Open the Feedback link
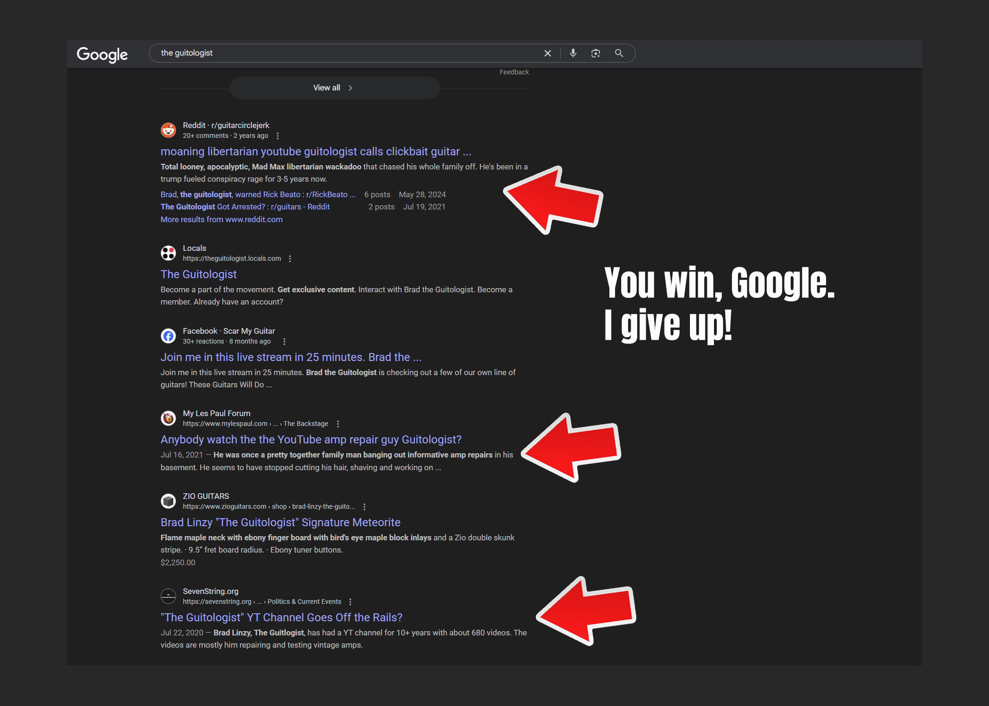The height and width of the screenshot is (706, 989). click(514, 72)
